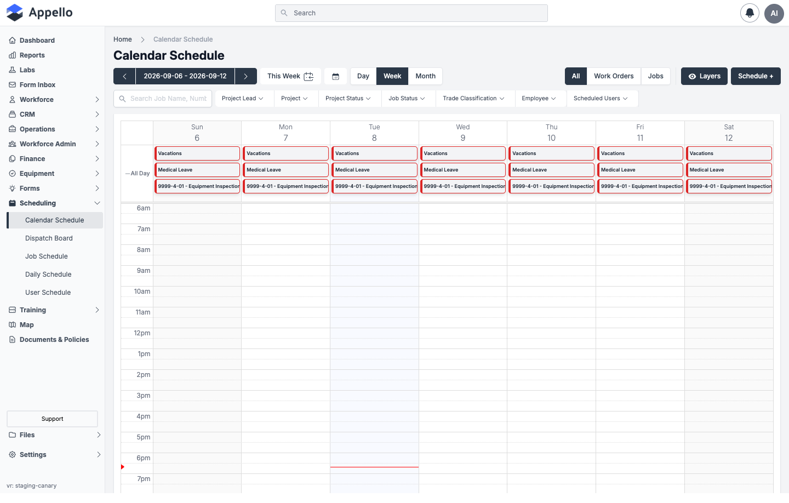Go to previous week arrow

(124, 76)
